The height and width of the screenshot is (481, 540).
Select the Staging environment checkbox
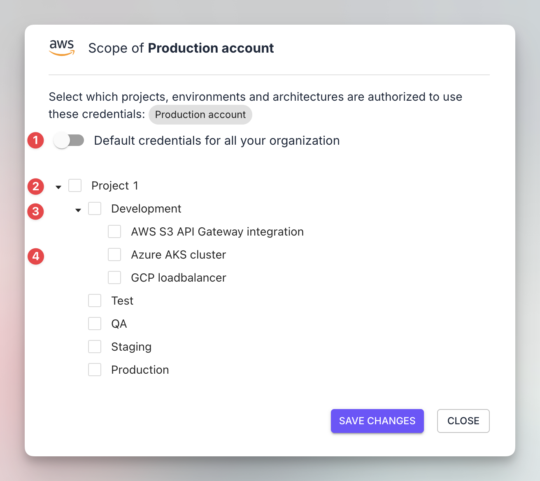coord(95,347)
